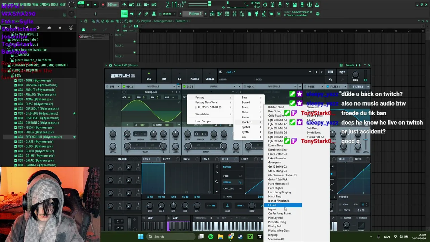Go to next Serum preset

(x=322, y=72)
